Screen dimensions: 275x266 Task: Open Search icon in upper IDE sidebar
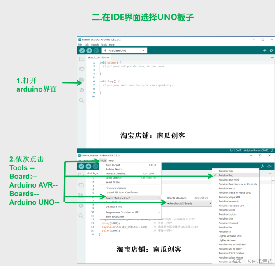(x=81, y=100)
